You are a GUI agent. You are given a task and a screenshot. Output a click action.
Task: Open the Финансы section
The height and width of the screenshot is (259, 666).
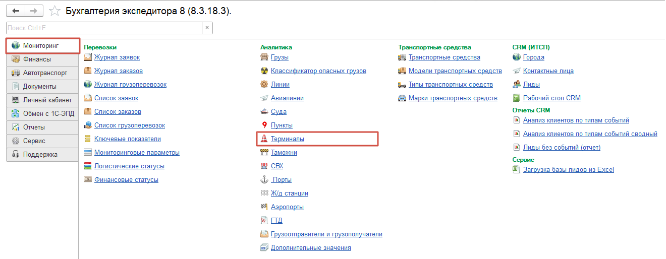click(43, 59)
